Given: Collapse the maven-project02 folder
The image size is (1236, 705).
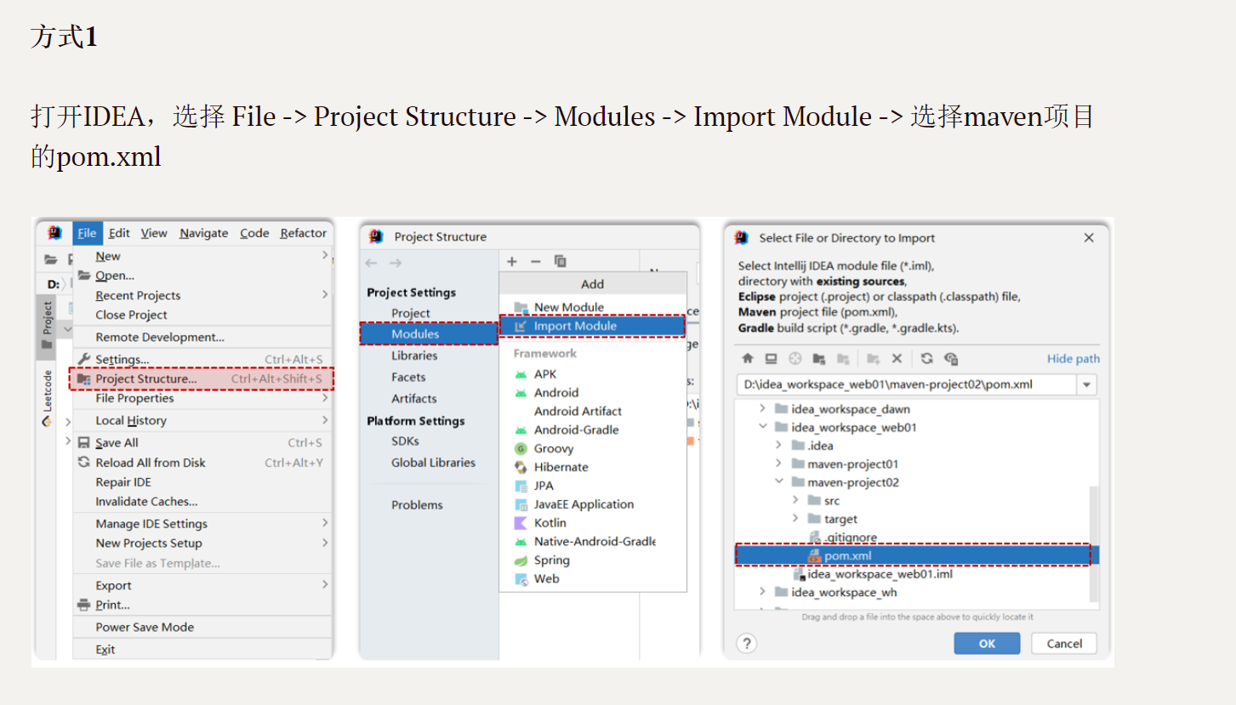Looking at the screenshot, I should coord(778,482).
